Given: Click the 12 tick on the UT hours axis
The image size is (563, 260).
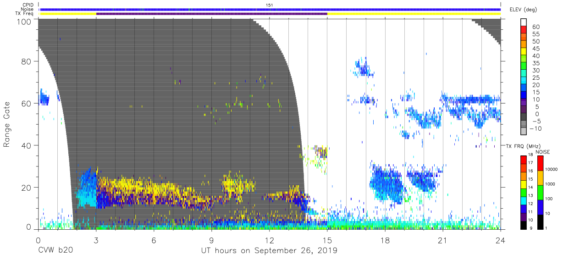Looking at the screenshot, I should (270, 240).
